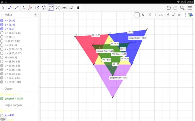Screen dimensions: 195x121
Task: Select point F at bottom triangle vertex
Action: 113,98
